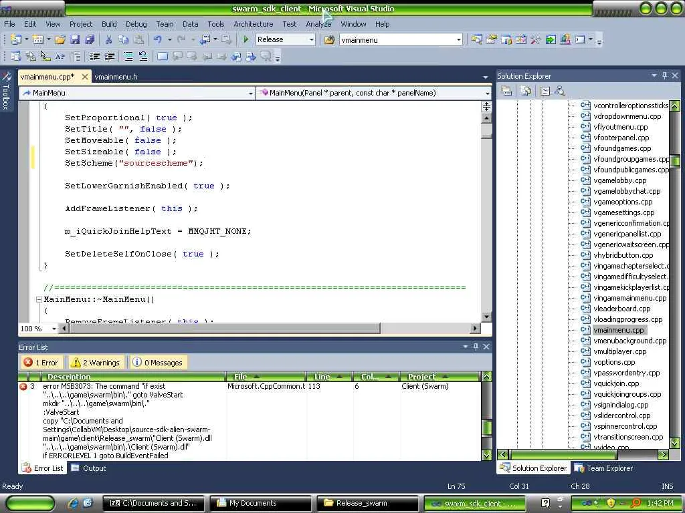Start debugging with the green play icon
This screenshot has width=685, height=513.
click(x=246, y=39)
